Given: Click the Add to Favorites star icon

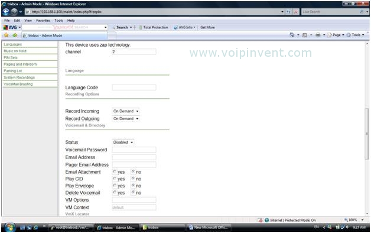Looking at the screenshot, I should pos(15,35).
